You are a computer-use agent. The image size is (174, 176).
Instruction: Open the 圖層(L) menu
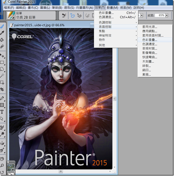[45, 8]
